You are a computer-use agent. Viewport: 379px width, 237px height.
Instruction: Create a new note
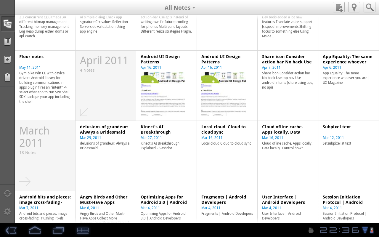pos(339,7)
